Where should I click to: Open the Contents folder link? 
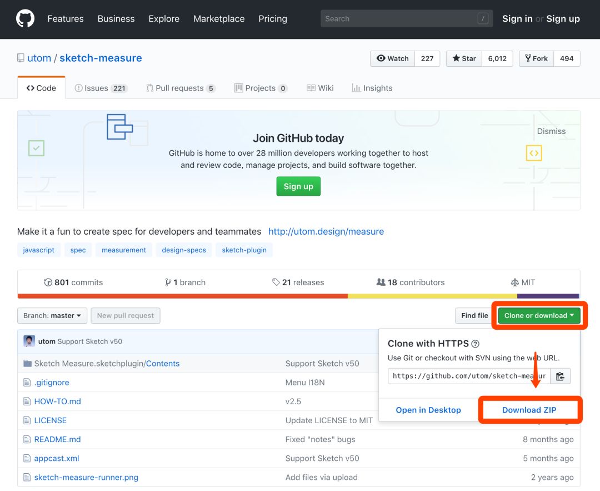[163, 363]
